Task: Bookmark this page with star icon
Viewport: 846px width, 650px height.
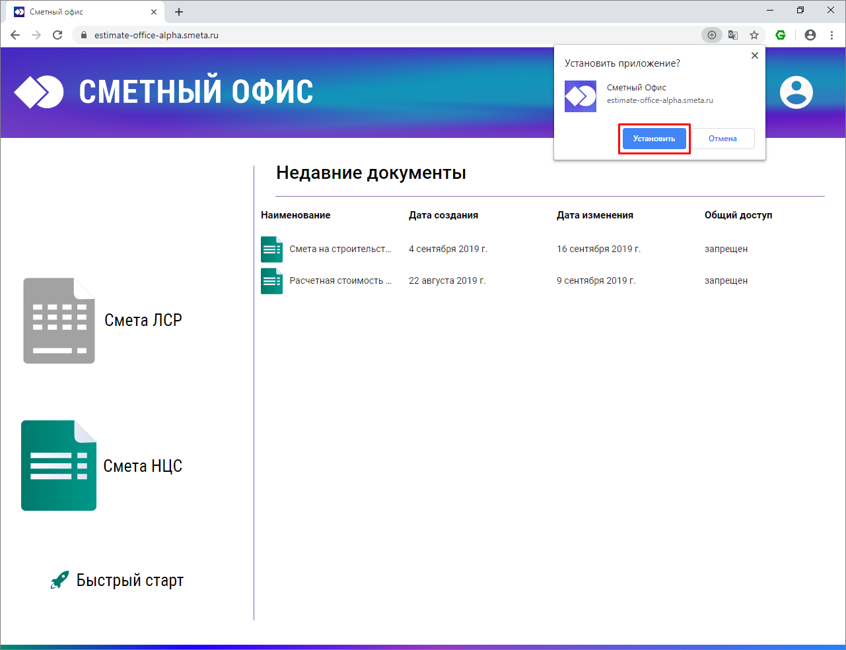Action: coord(754,35)
